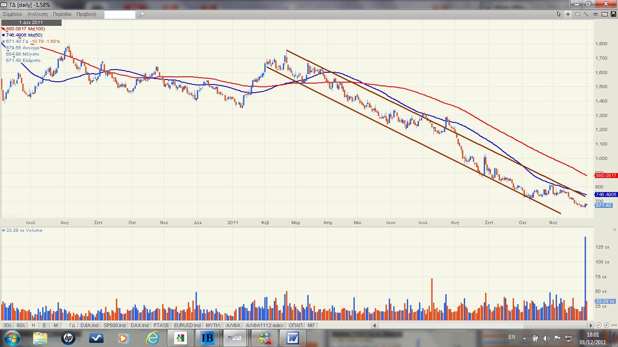
Task: Click the magnifier search icon
Action: 141,14
